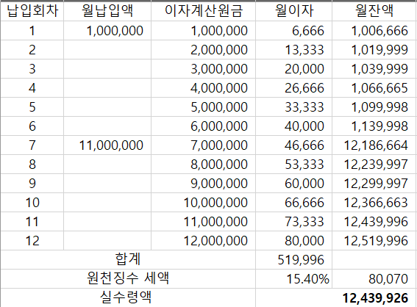Select principal cell 8,000,000
This screenshot has width=417, height=307.
pos(204,165)
